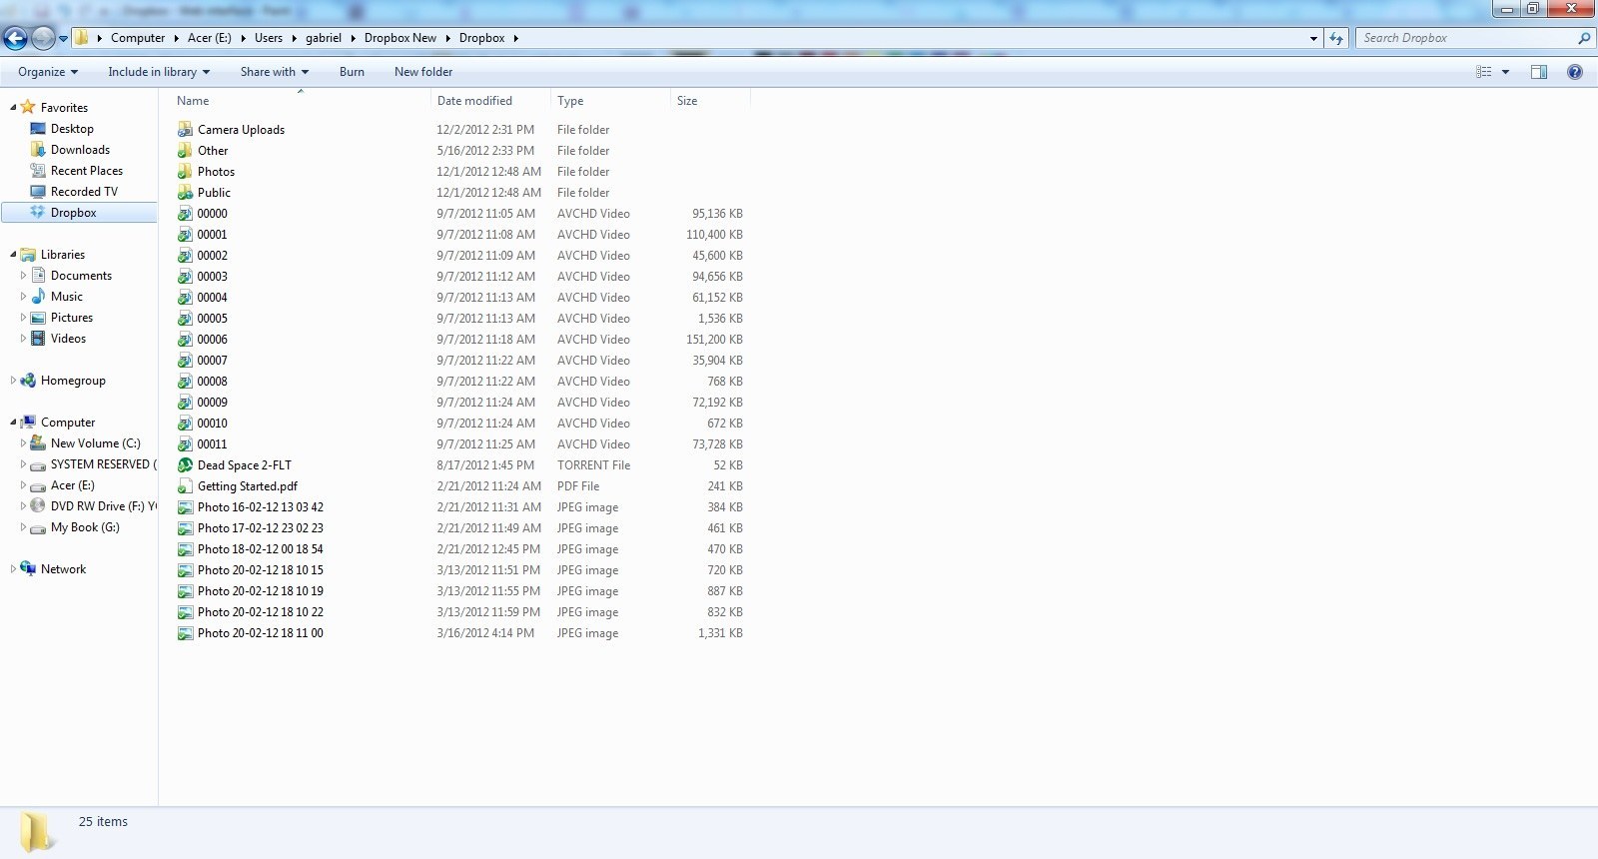Collapse the Favorites group

[x=13, y=108]
